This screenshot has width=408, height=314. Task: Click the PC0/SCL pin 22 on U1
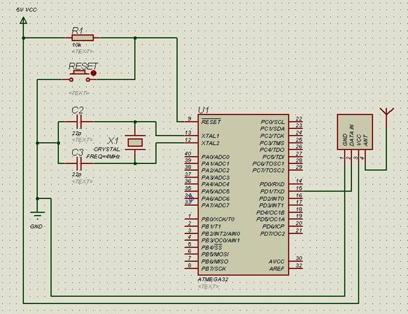click(x=297, y=121)
